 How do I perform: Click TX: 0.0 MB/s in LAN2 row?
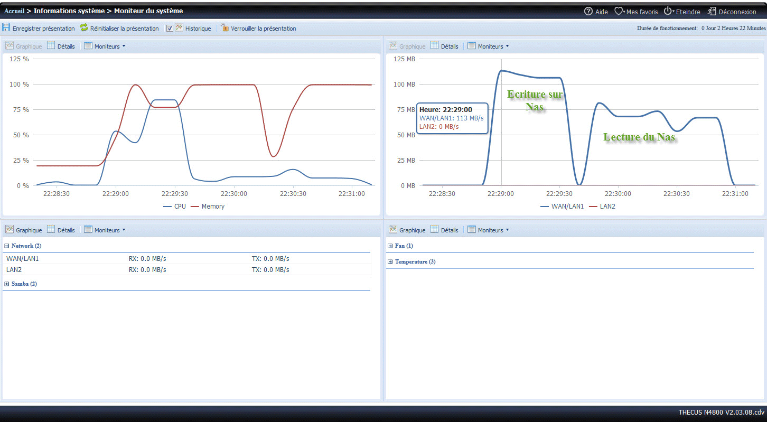tap(270, 270)
